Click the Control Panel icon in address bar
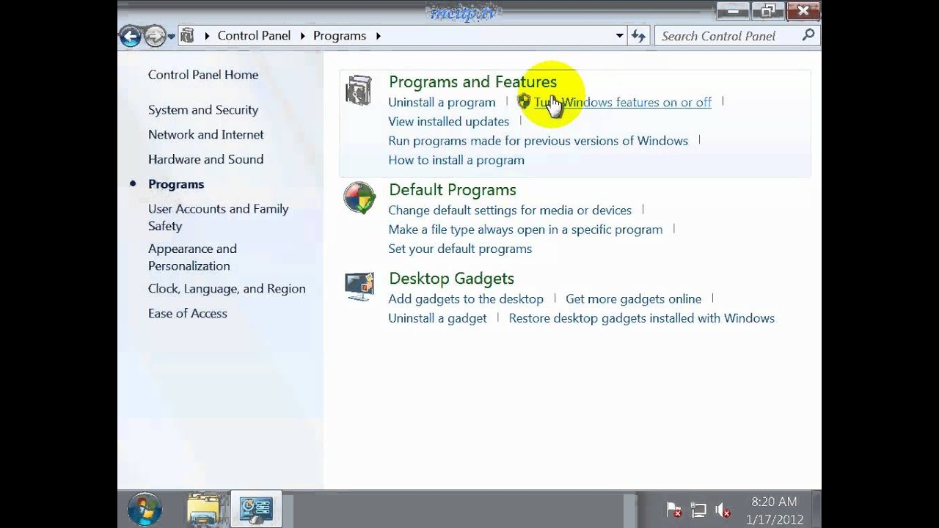This screenshot has height=528, width=939. tap(187, 35)
